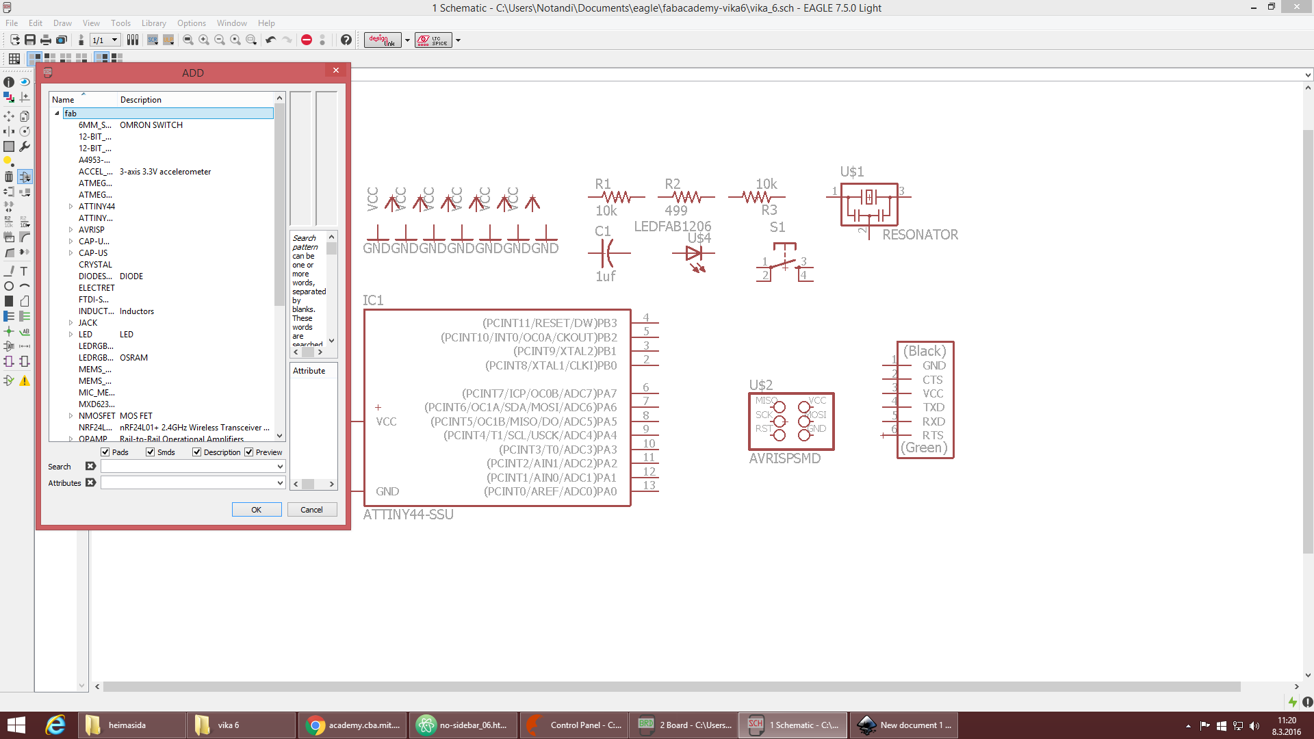This screenshot has width=1314, height=739.
Task: Select the Delete trash can tool
Action: [9, 177]
